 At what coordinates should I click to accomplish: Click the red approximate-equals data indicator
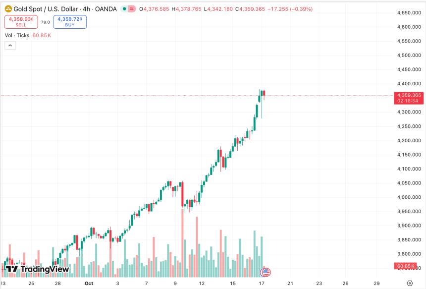pyautogui.click(x=132, y=9)
